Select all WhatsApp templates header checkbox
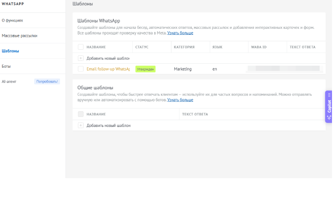The image size is (334, 199). point(81,47)
